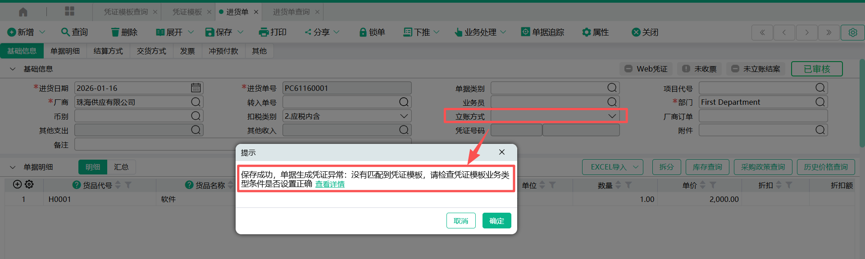The image size is (865, 259).
Task: Click the calendar icon in 进货日期 field
Action: [x=196, y=88]
